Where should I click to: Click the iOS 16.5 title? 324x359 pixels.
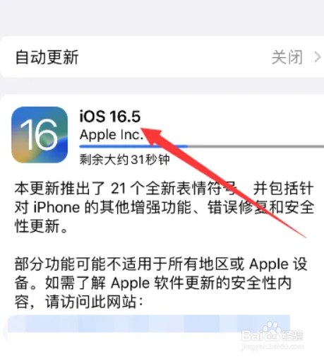tap(110, 117)
